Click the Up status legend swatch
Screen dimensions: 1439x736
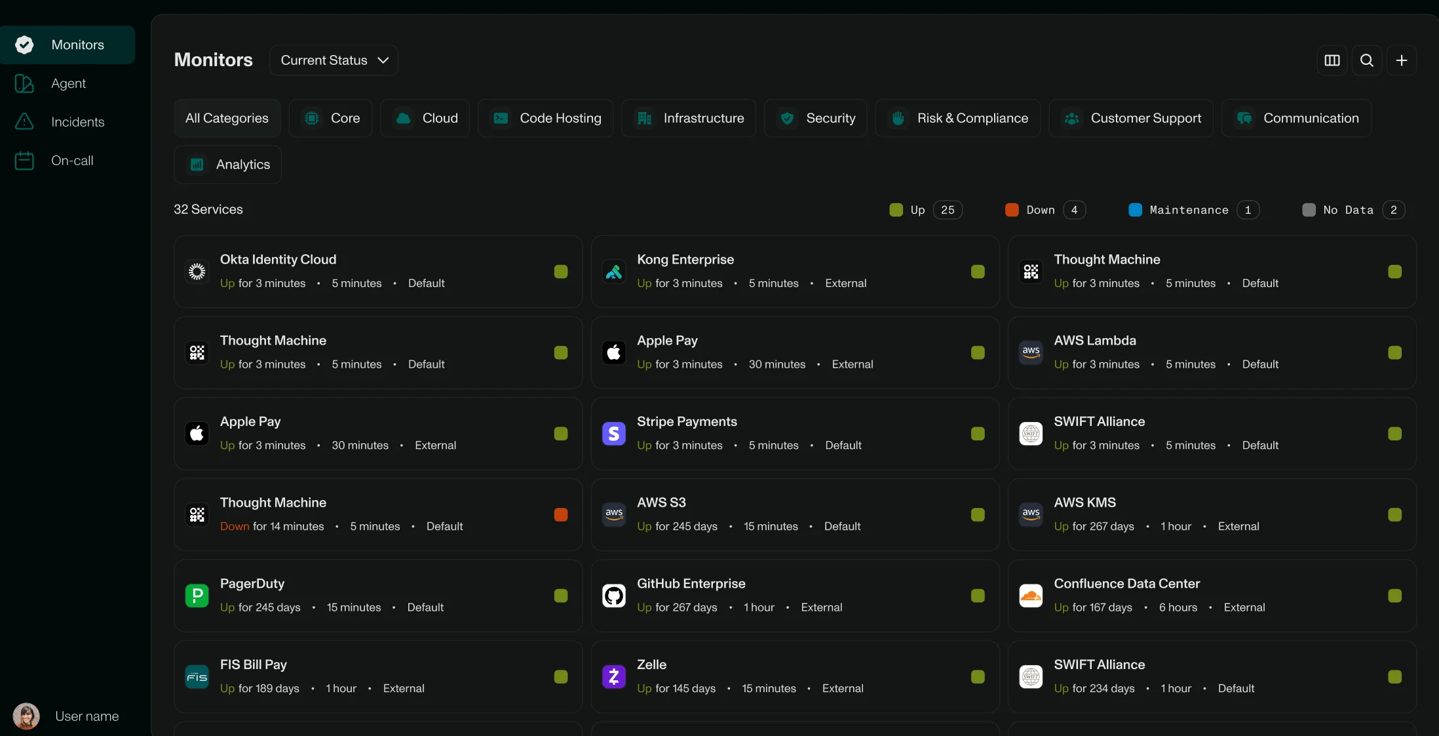[896, 210]
